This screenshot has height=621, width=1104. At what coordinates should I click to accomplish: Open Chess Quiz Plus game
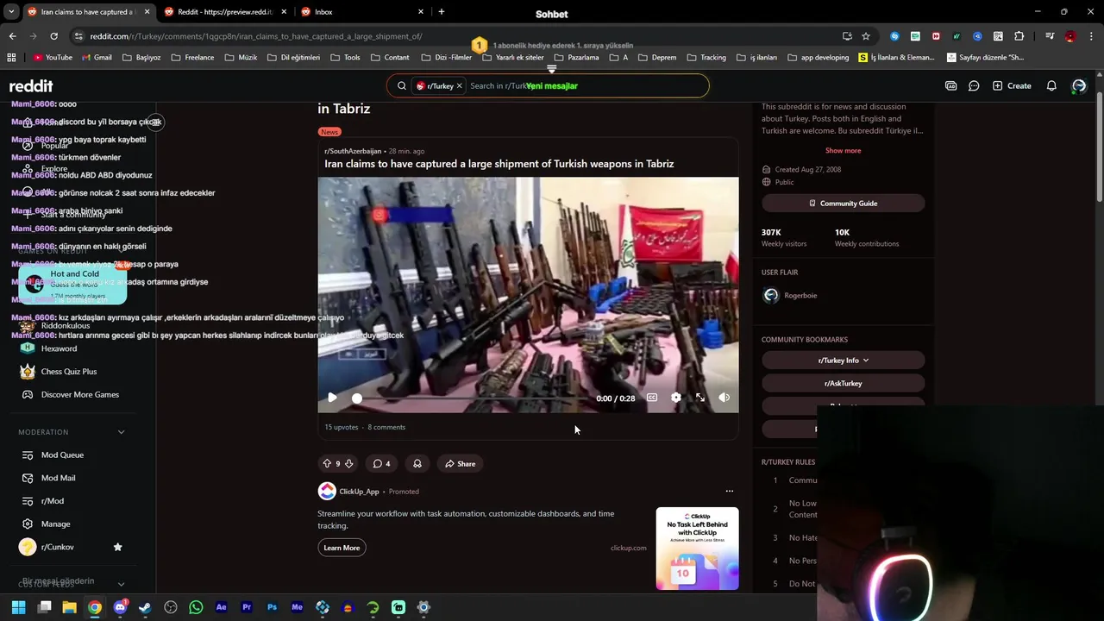point(71,372)
